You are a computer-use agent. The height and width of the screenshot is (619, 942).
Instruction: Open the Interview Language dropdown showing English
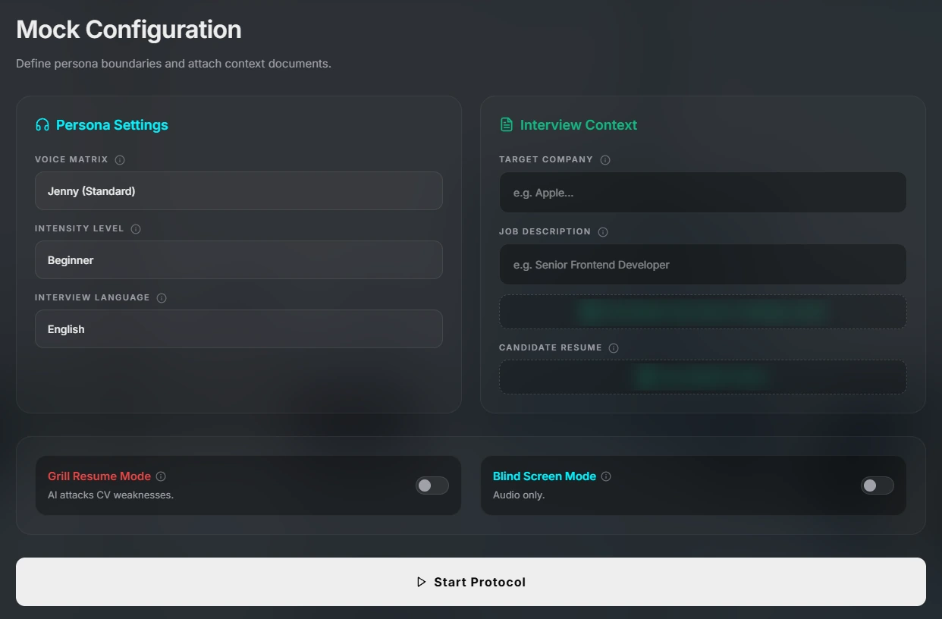(x=239, y=329)
